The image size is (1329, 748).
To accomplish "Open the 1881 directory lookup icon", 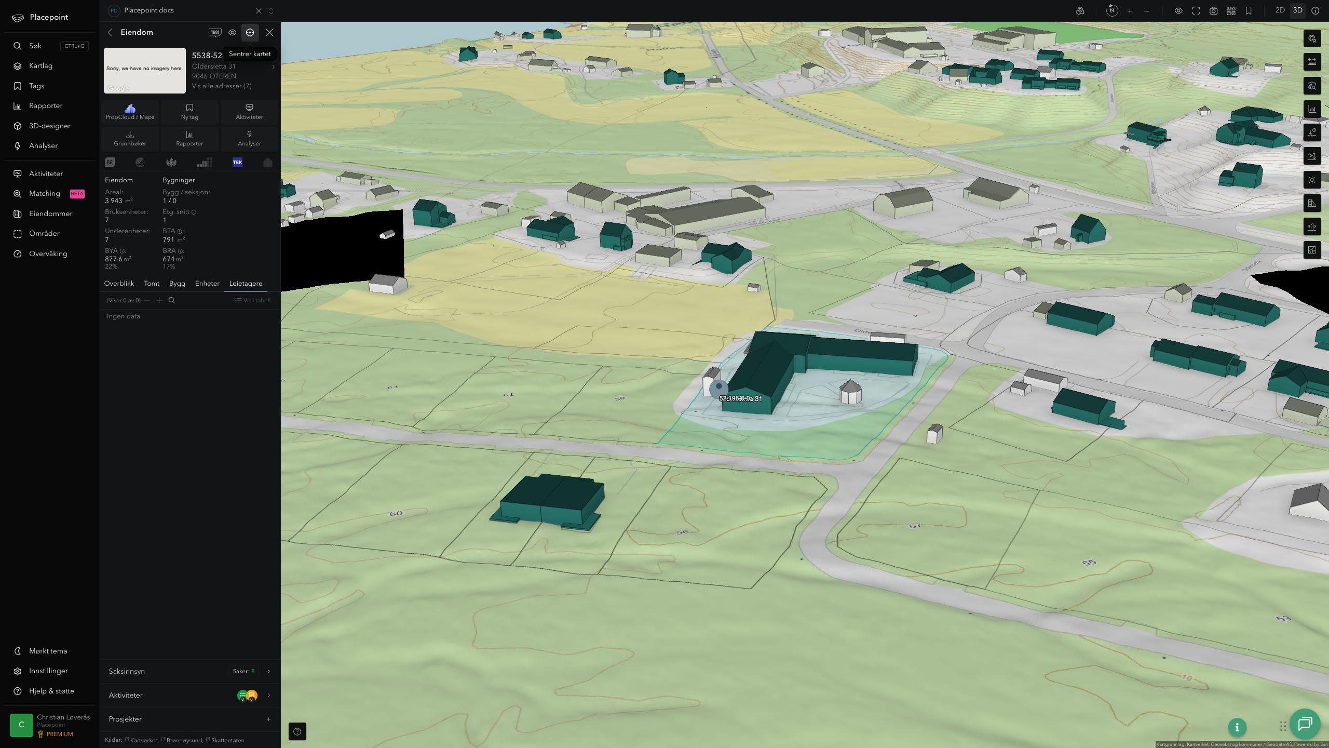I will pos(215,32).
